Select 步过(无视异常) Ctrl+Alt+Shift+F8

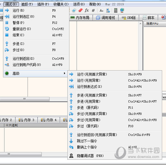(115, 120)
